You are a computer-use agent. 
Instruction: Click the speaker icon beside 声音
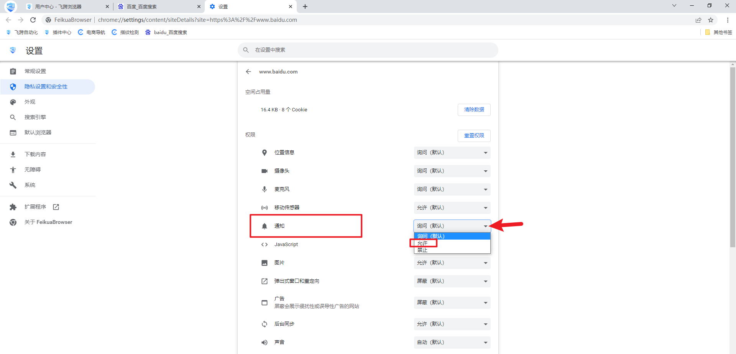[264, 343]
